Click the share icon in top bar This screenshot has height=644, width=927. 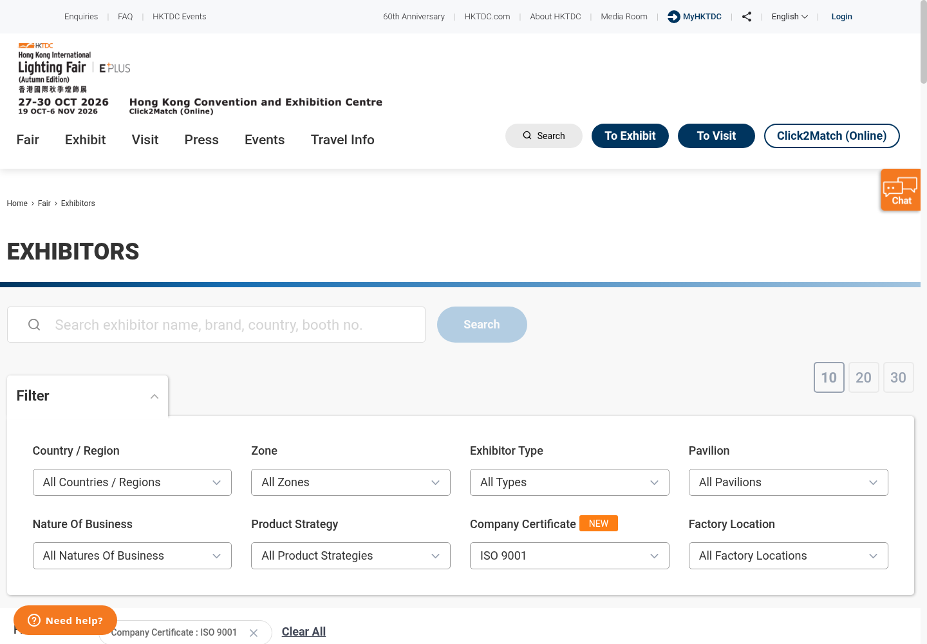coord(747,17)
